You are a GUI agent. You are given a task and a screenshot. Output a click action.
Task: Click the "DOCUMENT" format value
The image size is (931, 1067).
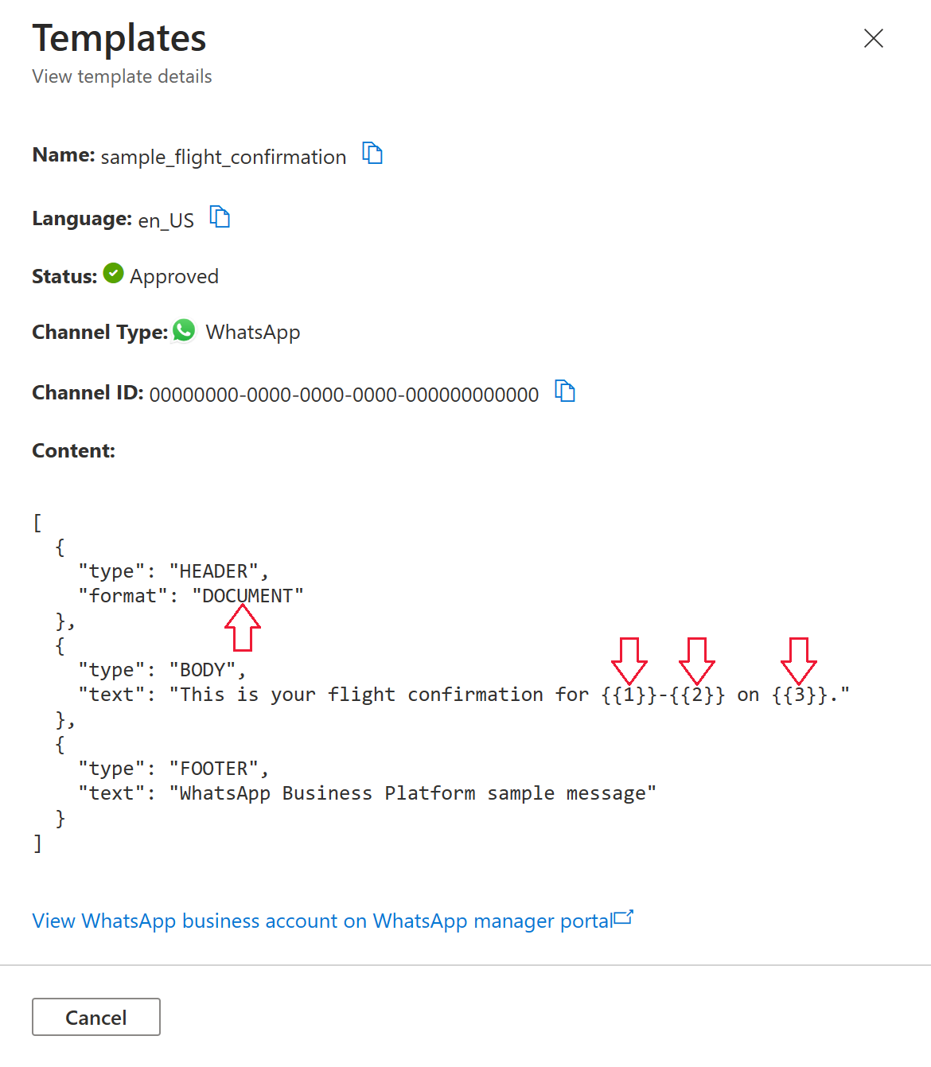[247, 596]
